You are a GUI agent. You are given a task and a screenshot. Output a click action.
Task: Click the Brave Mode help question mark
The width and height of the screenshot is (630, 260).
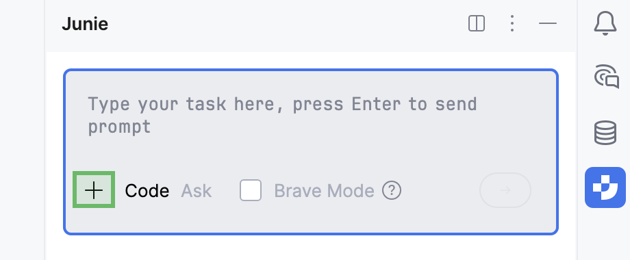point(391,190)
